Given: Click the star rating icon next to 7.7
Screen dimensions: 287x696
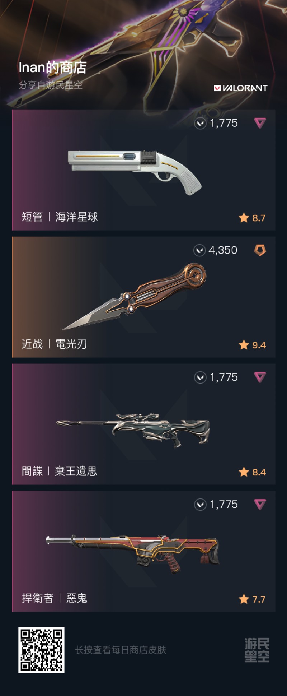Looking at the screenshot, I should (x=244, y=599).
